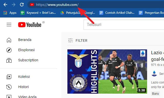164x98 pixels.
Task: Open Video Anda in sidebar
Action: (x=27, y=97)
